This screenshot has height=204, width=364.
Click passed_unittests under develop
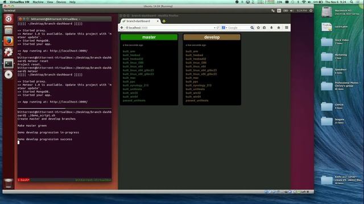pos(197,101)
